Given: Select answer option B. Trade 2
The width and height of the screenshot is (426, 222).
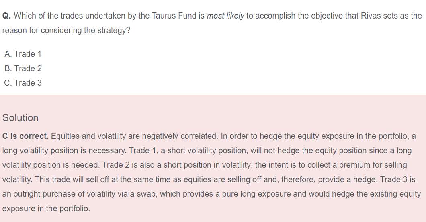Looking at the screenshot, I should point(23,68).
